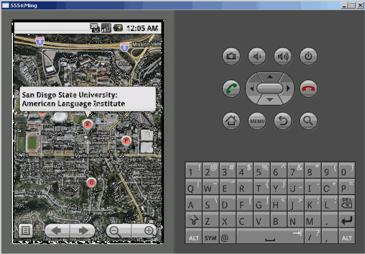The height and width of the screenshot is (254, 365).
Task: Click the comma key
Action: [330, 236]
